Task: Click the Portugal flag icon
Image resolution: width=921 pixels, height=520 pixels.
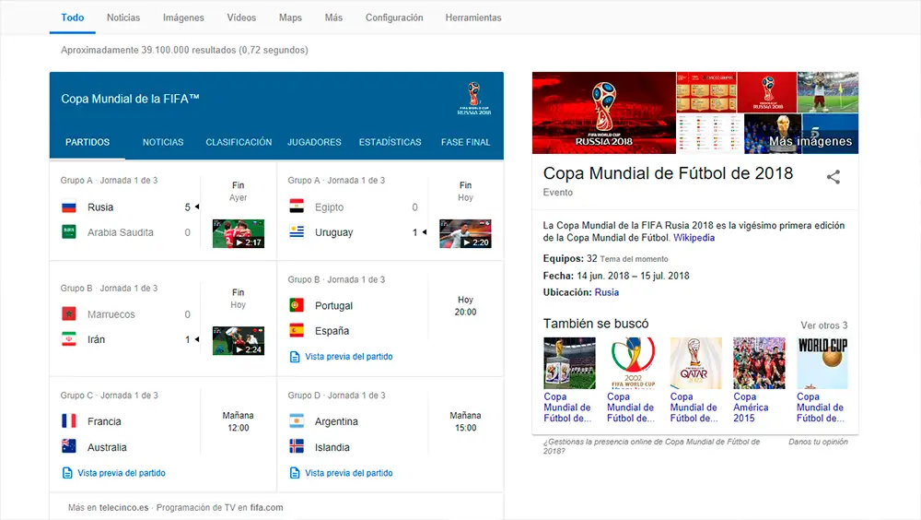Action: coord(297,305)
